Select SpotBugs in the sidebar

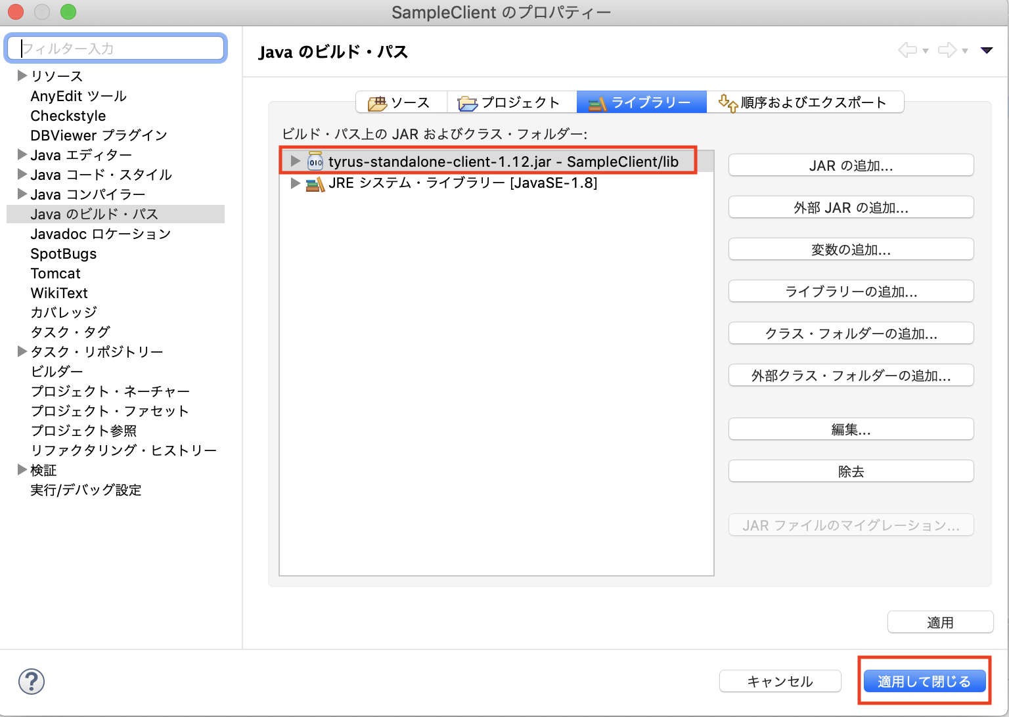tap(63, 253)
